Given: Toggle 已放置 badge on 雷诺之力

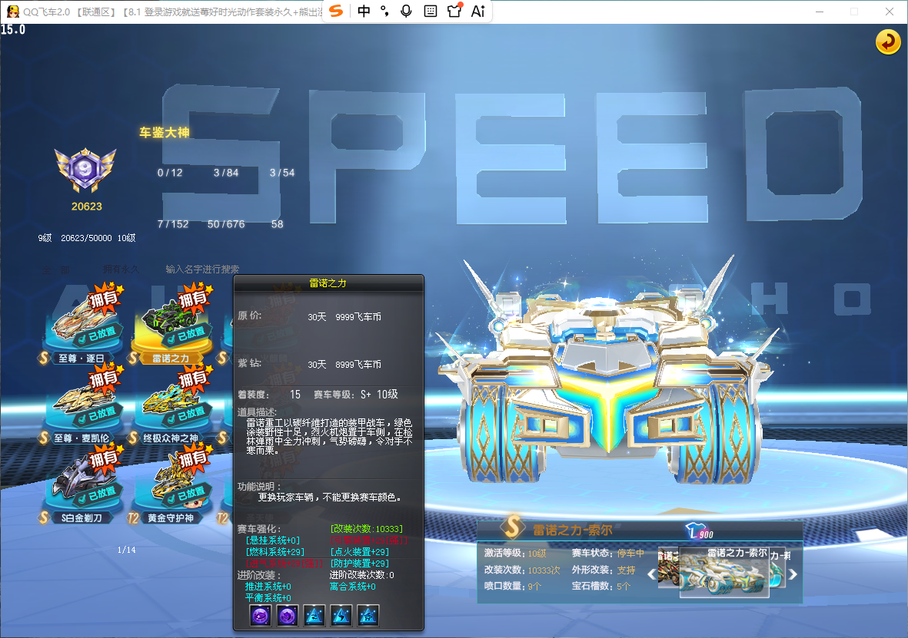Looking at the screenshot, I should click(188, 334).
